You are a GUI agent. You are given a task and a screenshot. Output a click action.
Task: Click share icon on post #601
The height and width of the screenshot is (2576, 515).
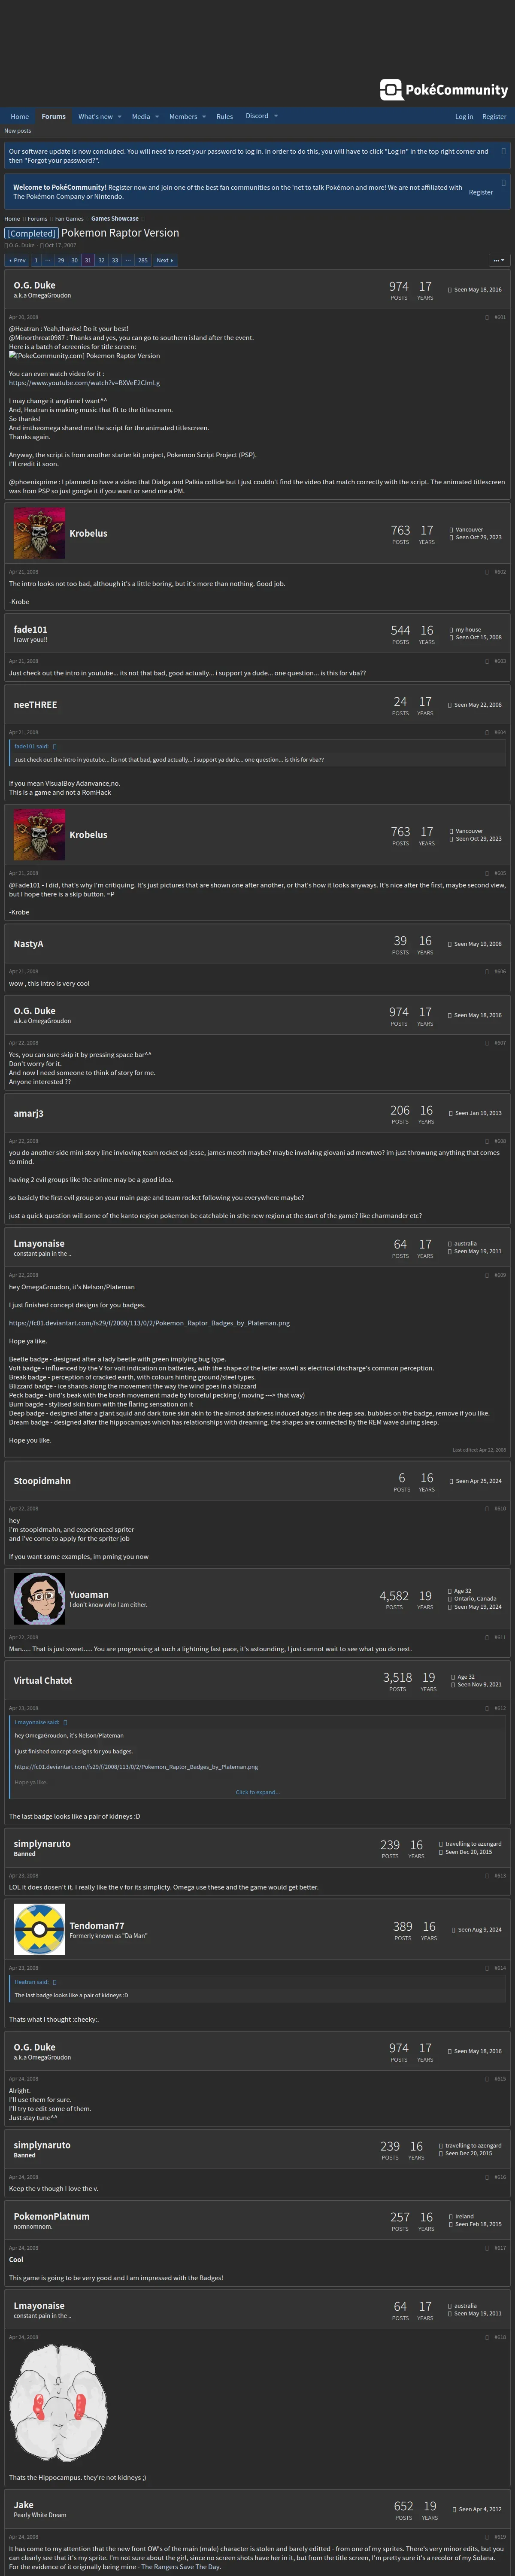pos(488,317)
